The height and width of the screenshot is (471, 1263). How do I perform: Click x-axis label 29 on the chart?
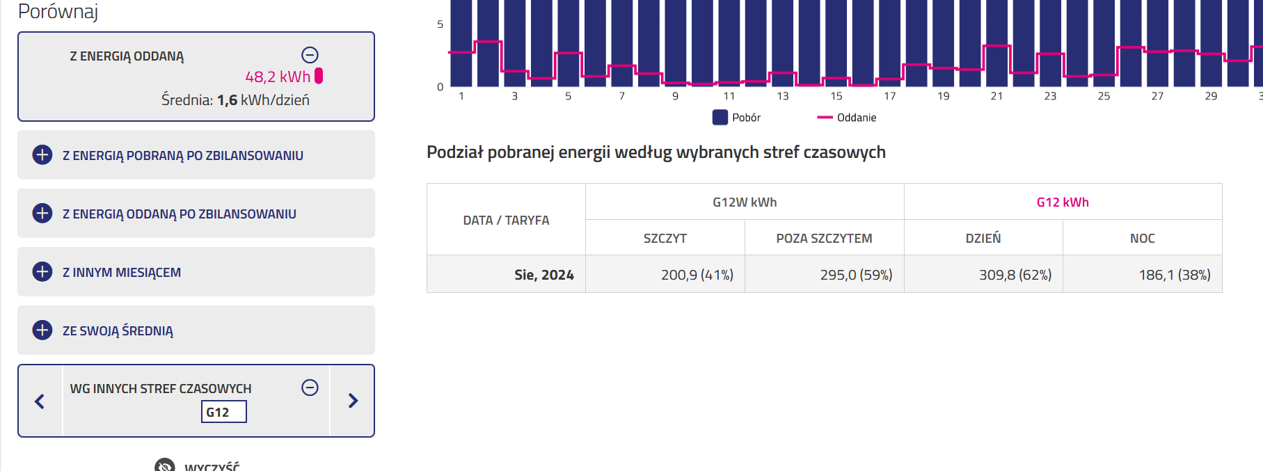(x=1211, y=96)
